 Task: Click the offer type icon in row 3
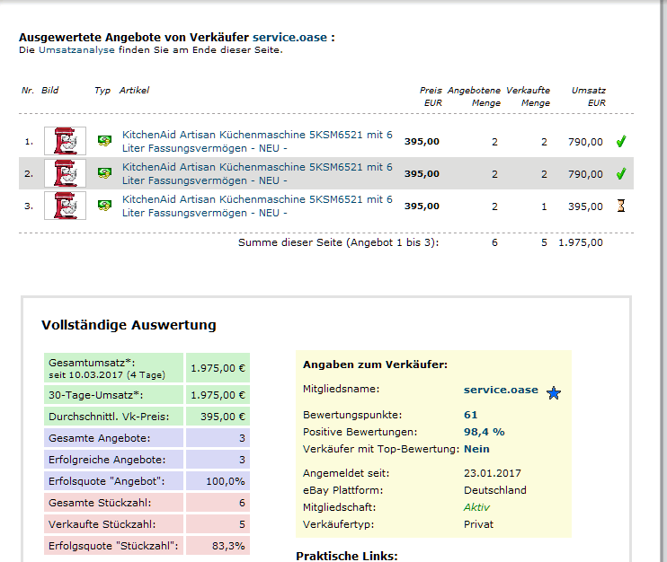pos(104,206)
